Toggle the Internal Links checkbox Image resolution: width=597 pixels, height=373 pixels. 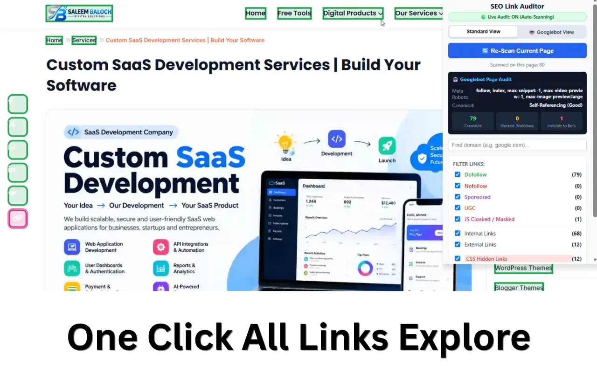click(458, 233)
